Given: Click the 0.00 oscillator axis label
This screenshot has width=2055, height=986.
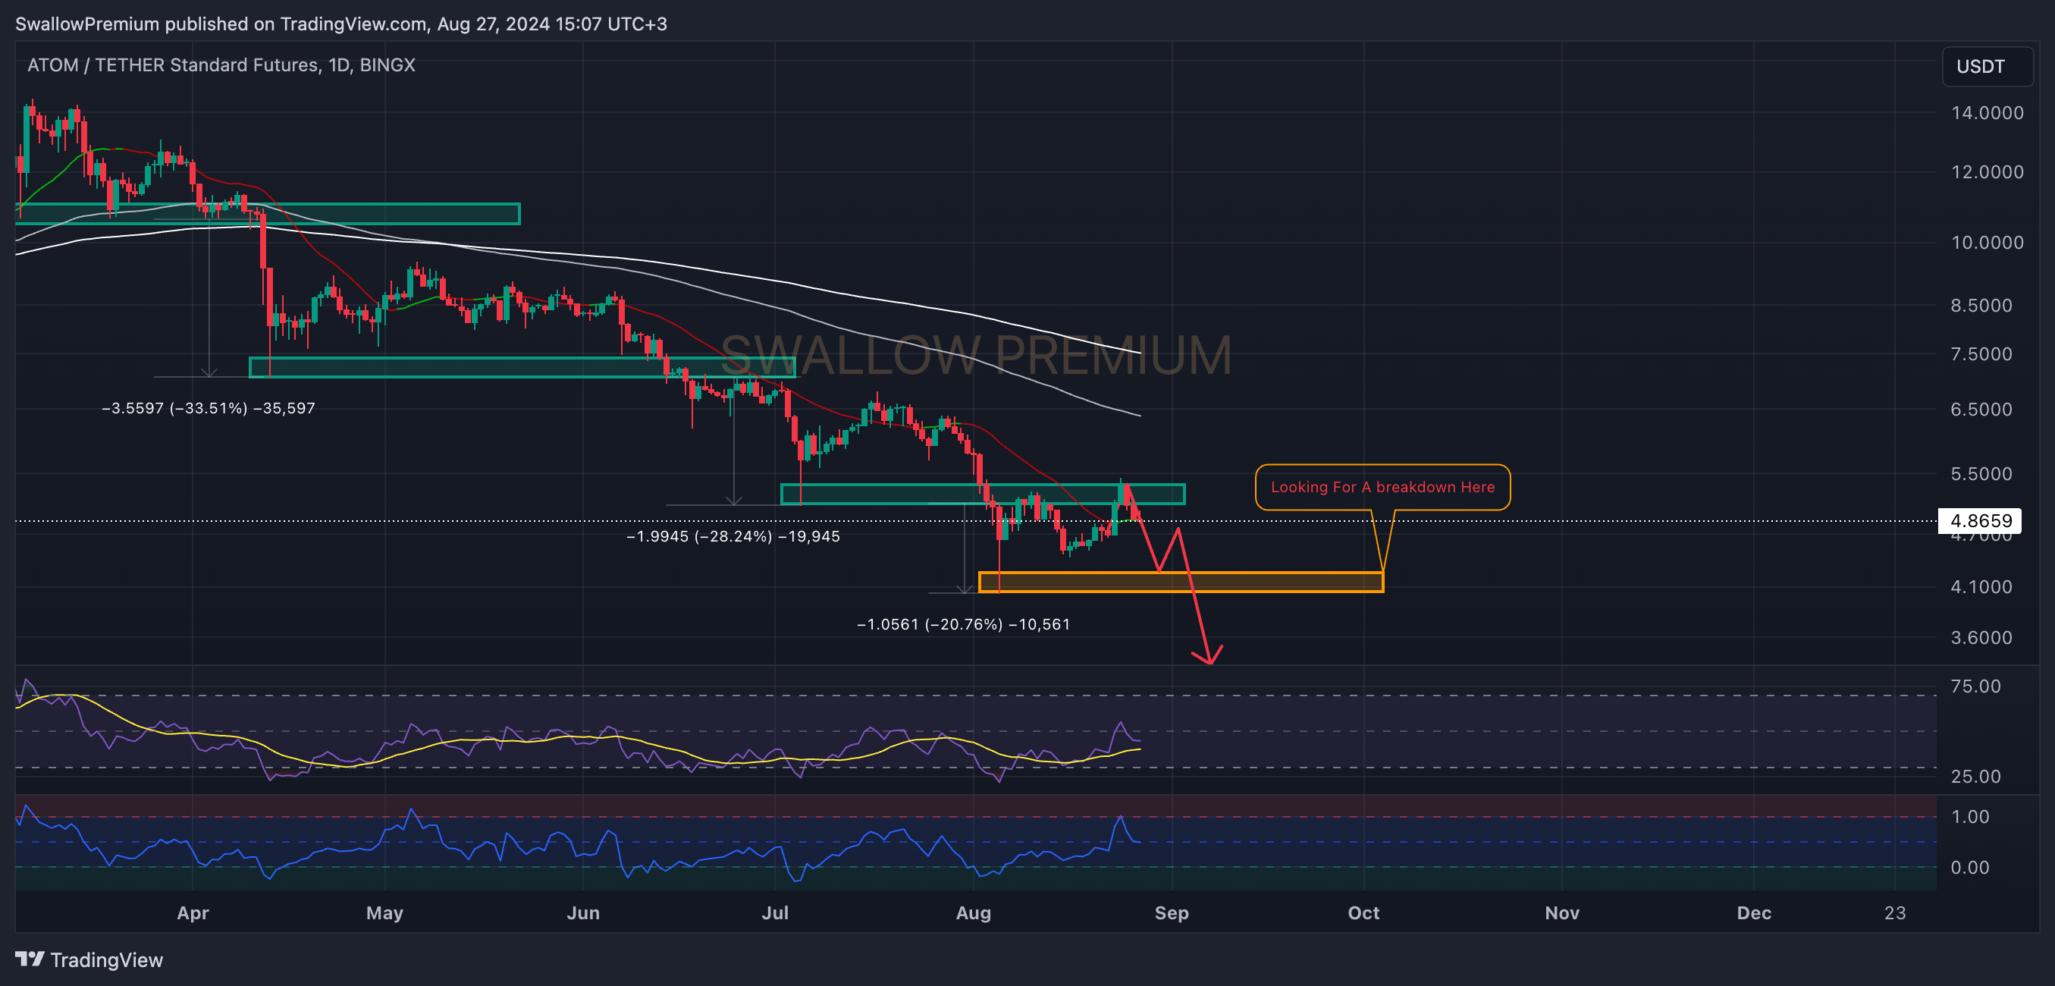Looking at the screenshot, I should coord(1969,867).
